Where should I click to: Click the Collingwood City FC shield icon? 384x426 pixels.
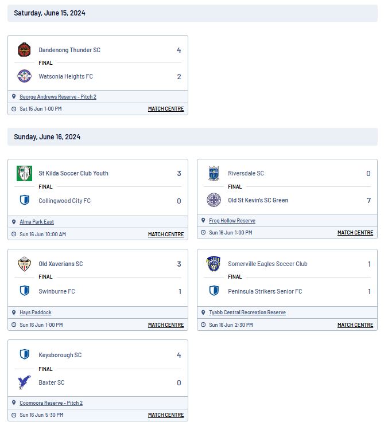click(x=25, y=200)
